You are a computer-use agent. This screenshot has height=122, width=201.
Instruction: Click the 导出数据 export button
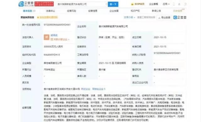tap(164, 18)
